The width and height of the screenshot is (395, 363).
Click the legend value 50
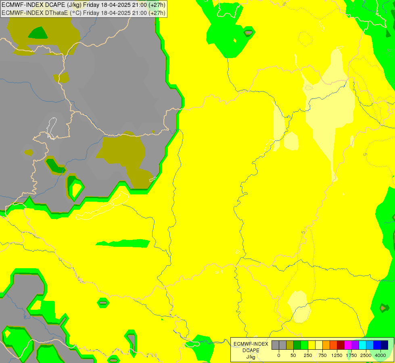293,355
